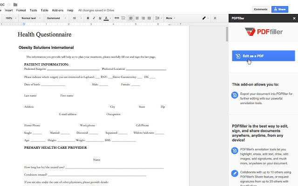This screenshot has height=186, width=298.
Task: Toggle italic formatting
Action: click(x=94, y=18)
